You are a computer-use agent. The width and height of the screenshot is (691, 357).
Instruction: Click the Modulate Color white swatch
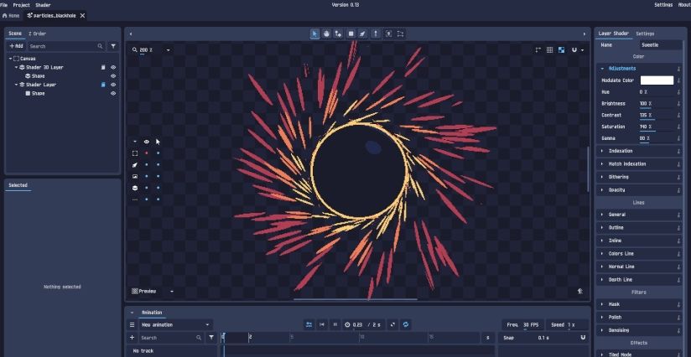(657, 80)
